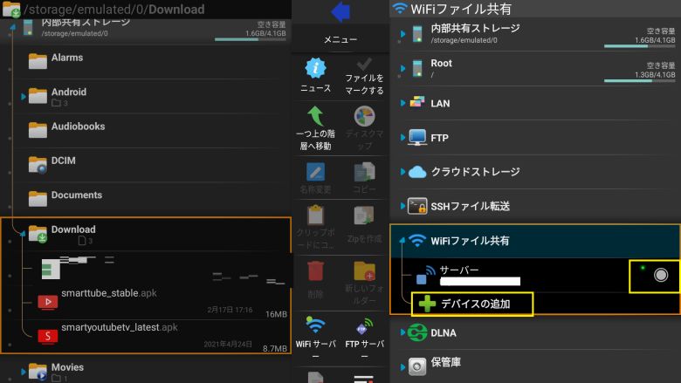Select the Copy (コピー) icon
Viewport: 681px width, 383px height.
364,172
